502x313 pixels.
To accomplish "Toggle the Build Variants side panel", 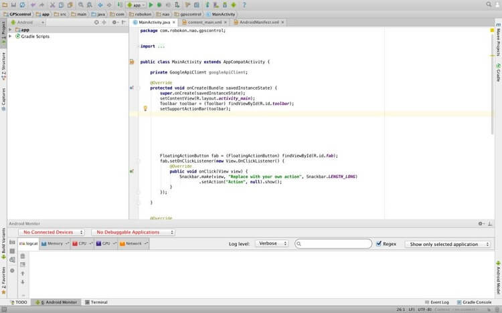I will 3,244.
